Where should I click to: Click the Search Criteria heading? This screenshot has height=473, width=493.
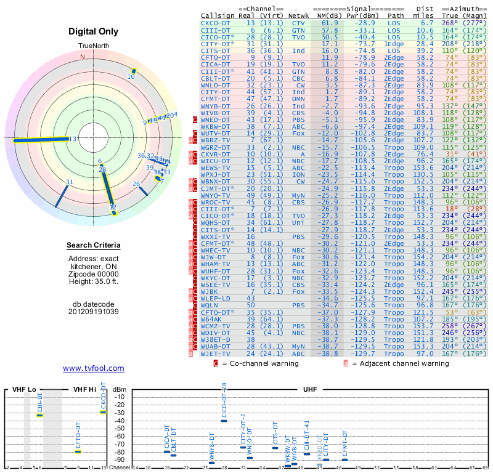(94, 246)
